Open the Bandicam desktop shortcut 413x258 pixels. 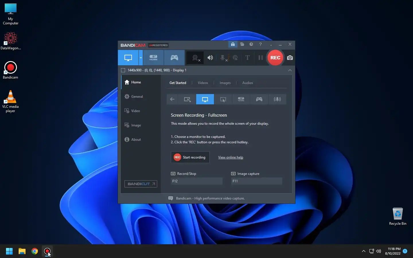point(11,70)
